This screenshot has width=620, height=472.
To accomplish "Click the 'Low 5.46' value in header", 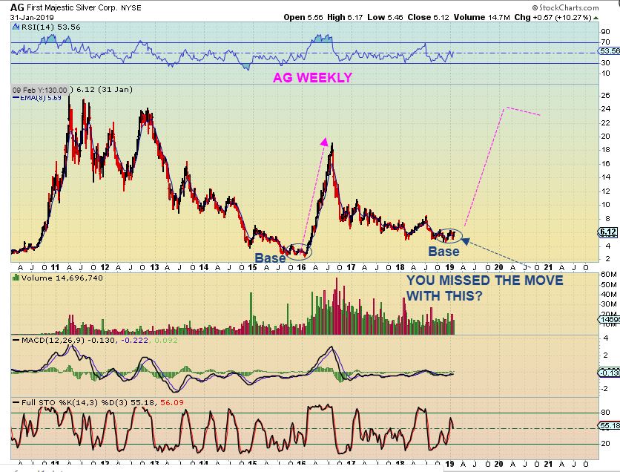I will click(385, 17).
